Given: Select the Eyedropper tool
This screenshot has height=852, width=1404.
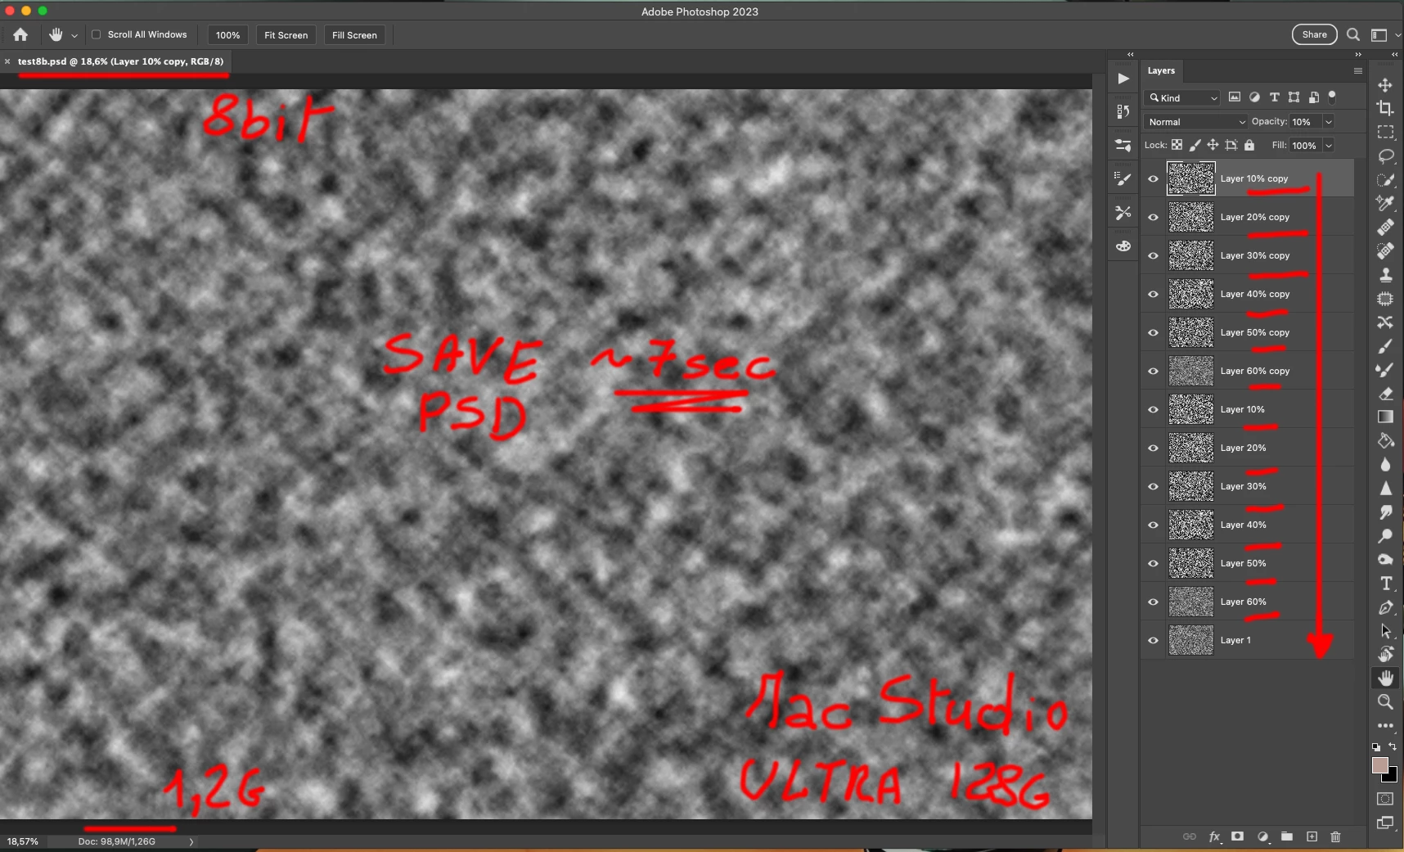Looking at the screenshot, I should click(1385, 203).
